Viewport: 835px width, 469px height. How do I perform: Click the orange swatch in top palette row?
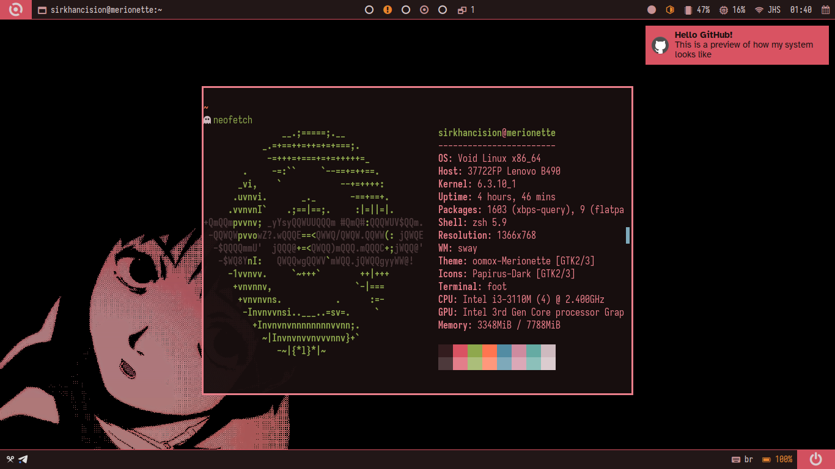490,351
